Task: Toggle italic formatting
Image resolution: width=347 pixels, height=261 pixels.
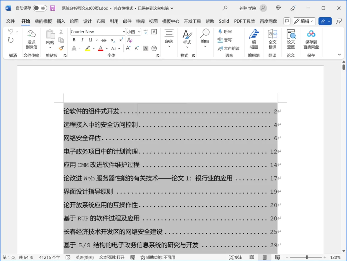Action: (x=82, y=40)
